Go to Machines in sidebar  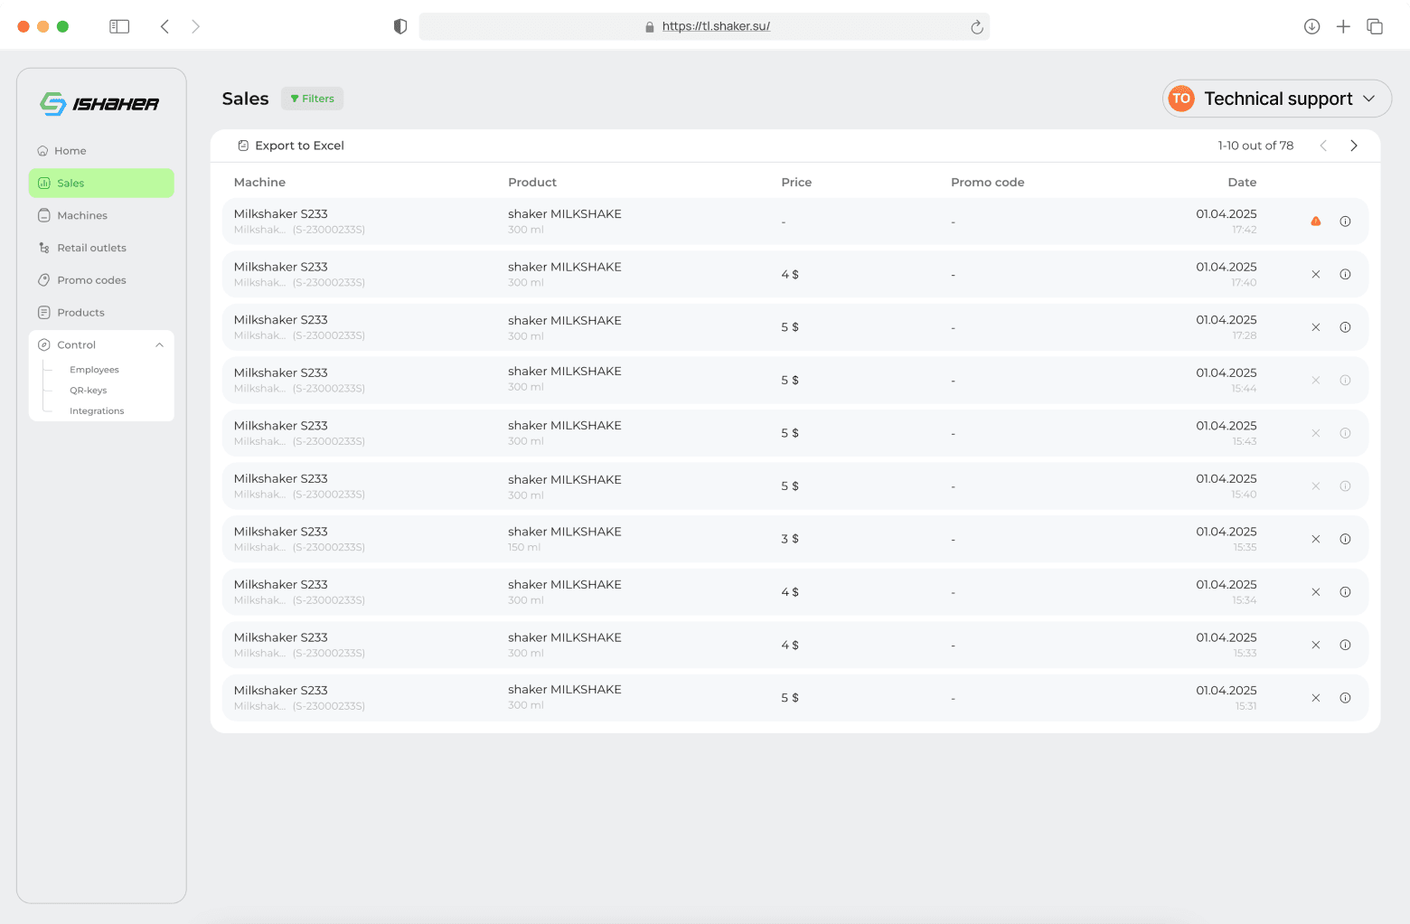72,215
